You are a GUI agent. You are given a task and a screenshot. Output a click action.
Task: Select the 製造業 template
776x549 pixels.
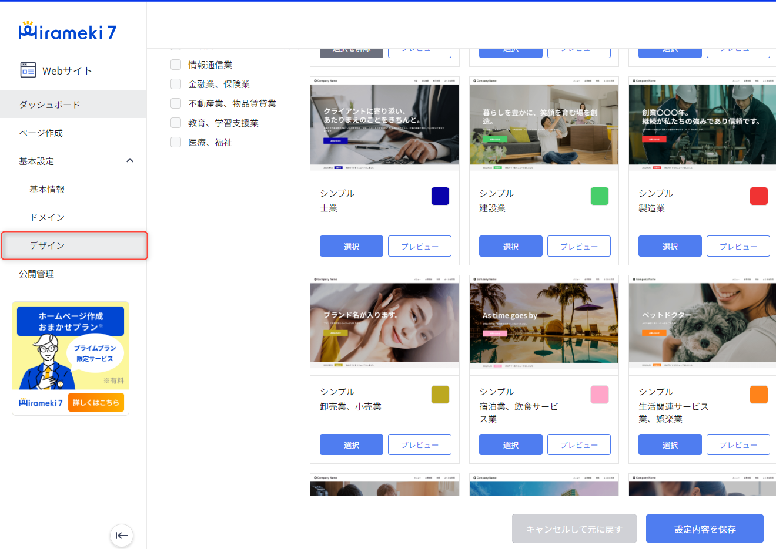[670, 246]
